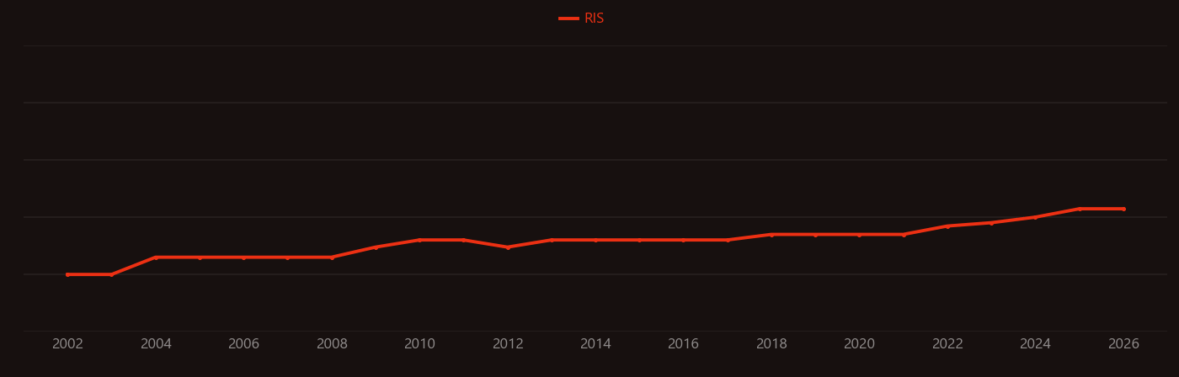Select the RIS data point at 2002
Viewport: 1179px width, 377px height.
(x=67, y=274)
